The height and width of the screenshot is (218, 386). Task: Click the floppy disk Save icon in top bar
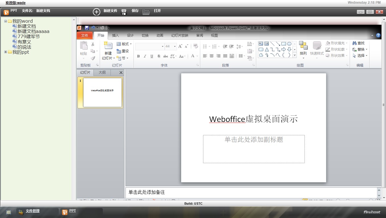[x=124, y=12]
